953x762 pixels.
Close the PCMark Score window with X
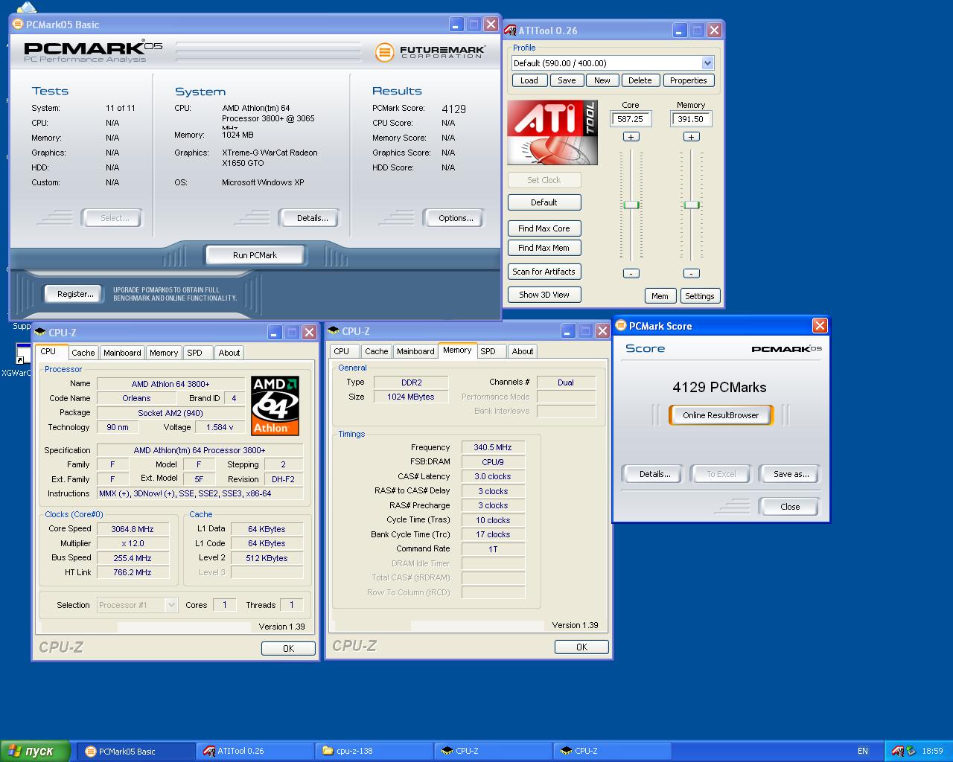pyautogui.click(x=820, y=325)
